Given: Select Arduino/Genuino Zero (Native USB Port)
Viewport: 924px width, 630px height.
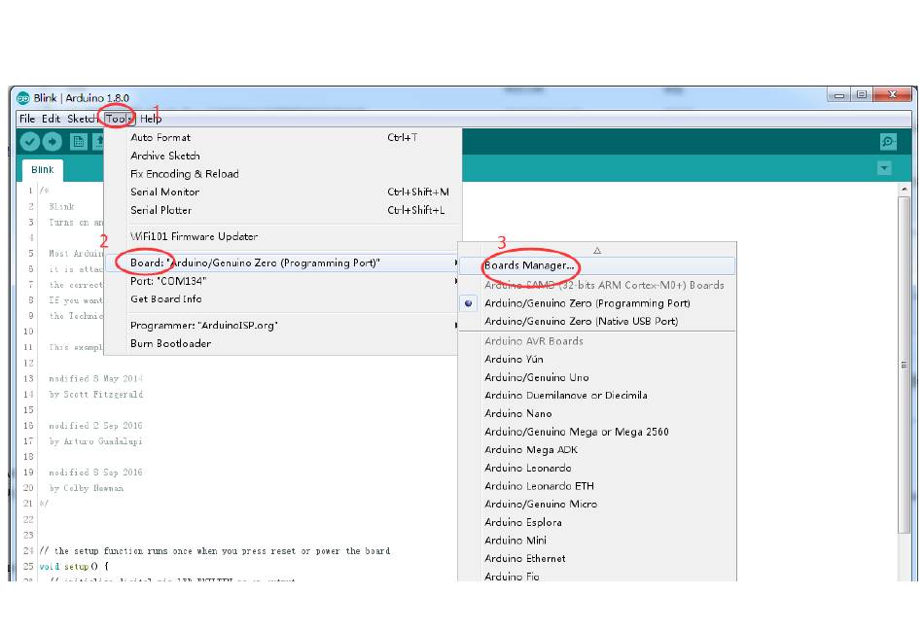Looking at the screenshot, I should [597, 321].
